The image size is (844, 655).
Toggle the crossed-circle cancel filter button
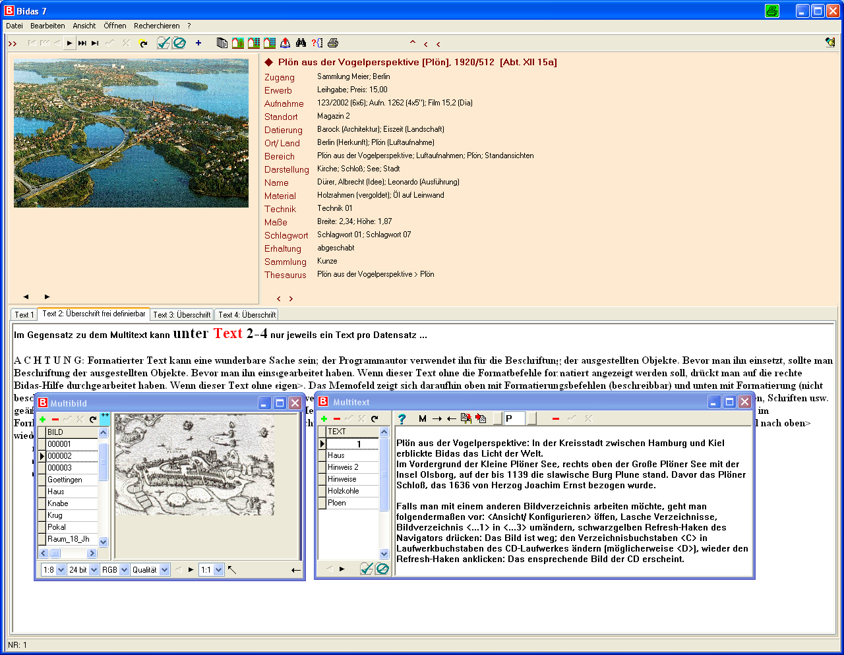click(x=179, y=43)
